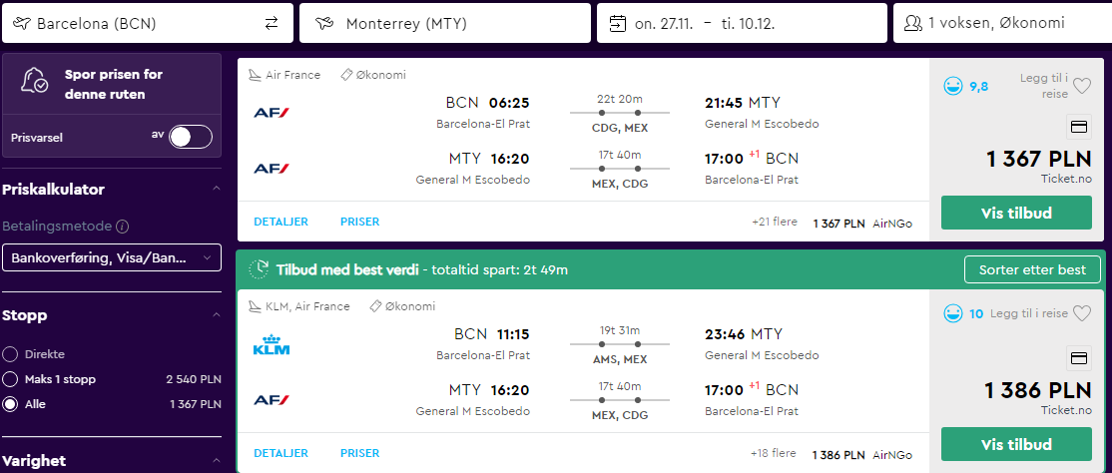Viewport: 1112px width, 473px height.
Task: Click the heart icon on the KLM offer
Action: 1081,313
